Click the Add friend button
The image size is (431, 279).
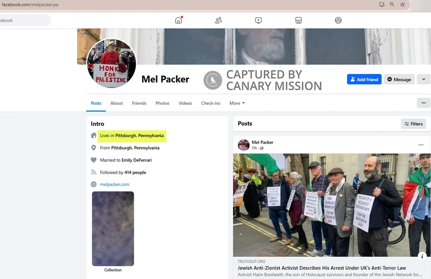(x=364, y=79)
